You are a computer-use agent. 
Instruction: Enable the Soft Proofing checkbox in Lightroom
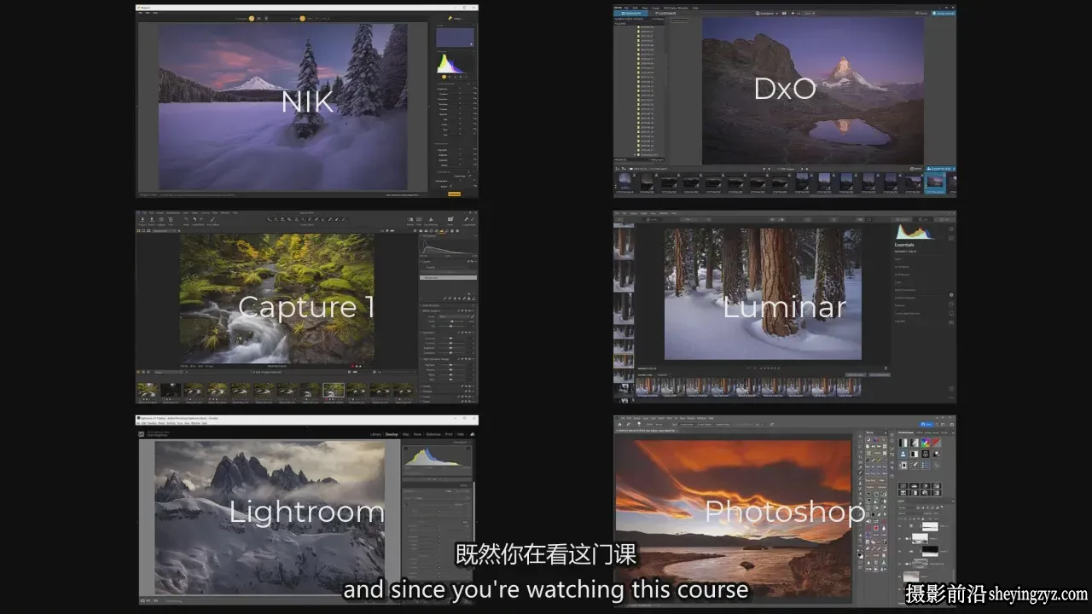[x=176, y=601]
